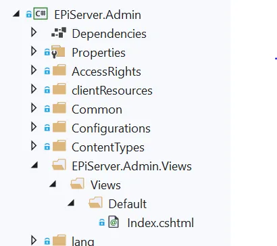
Task: Click the EPiServer.Admin.Views open folder icon
Action: (x=59, y=165)
